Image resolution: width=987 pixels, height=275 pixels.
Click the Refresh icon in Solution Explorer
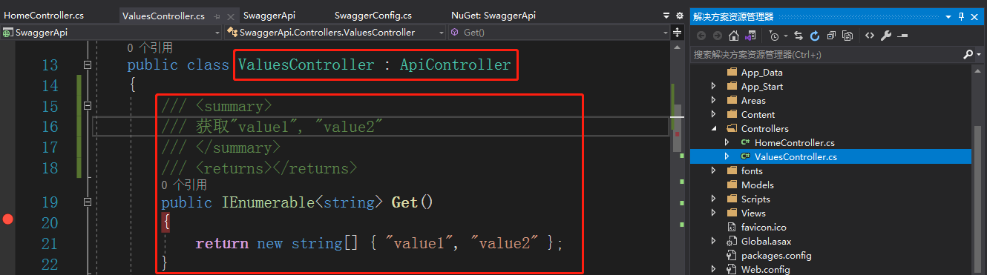814,36
